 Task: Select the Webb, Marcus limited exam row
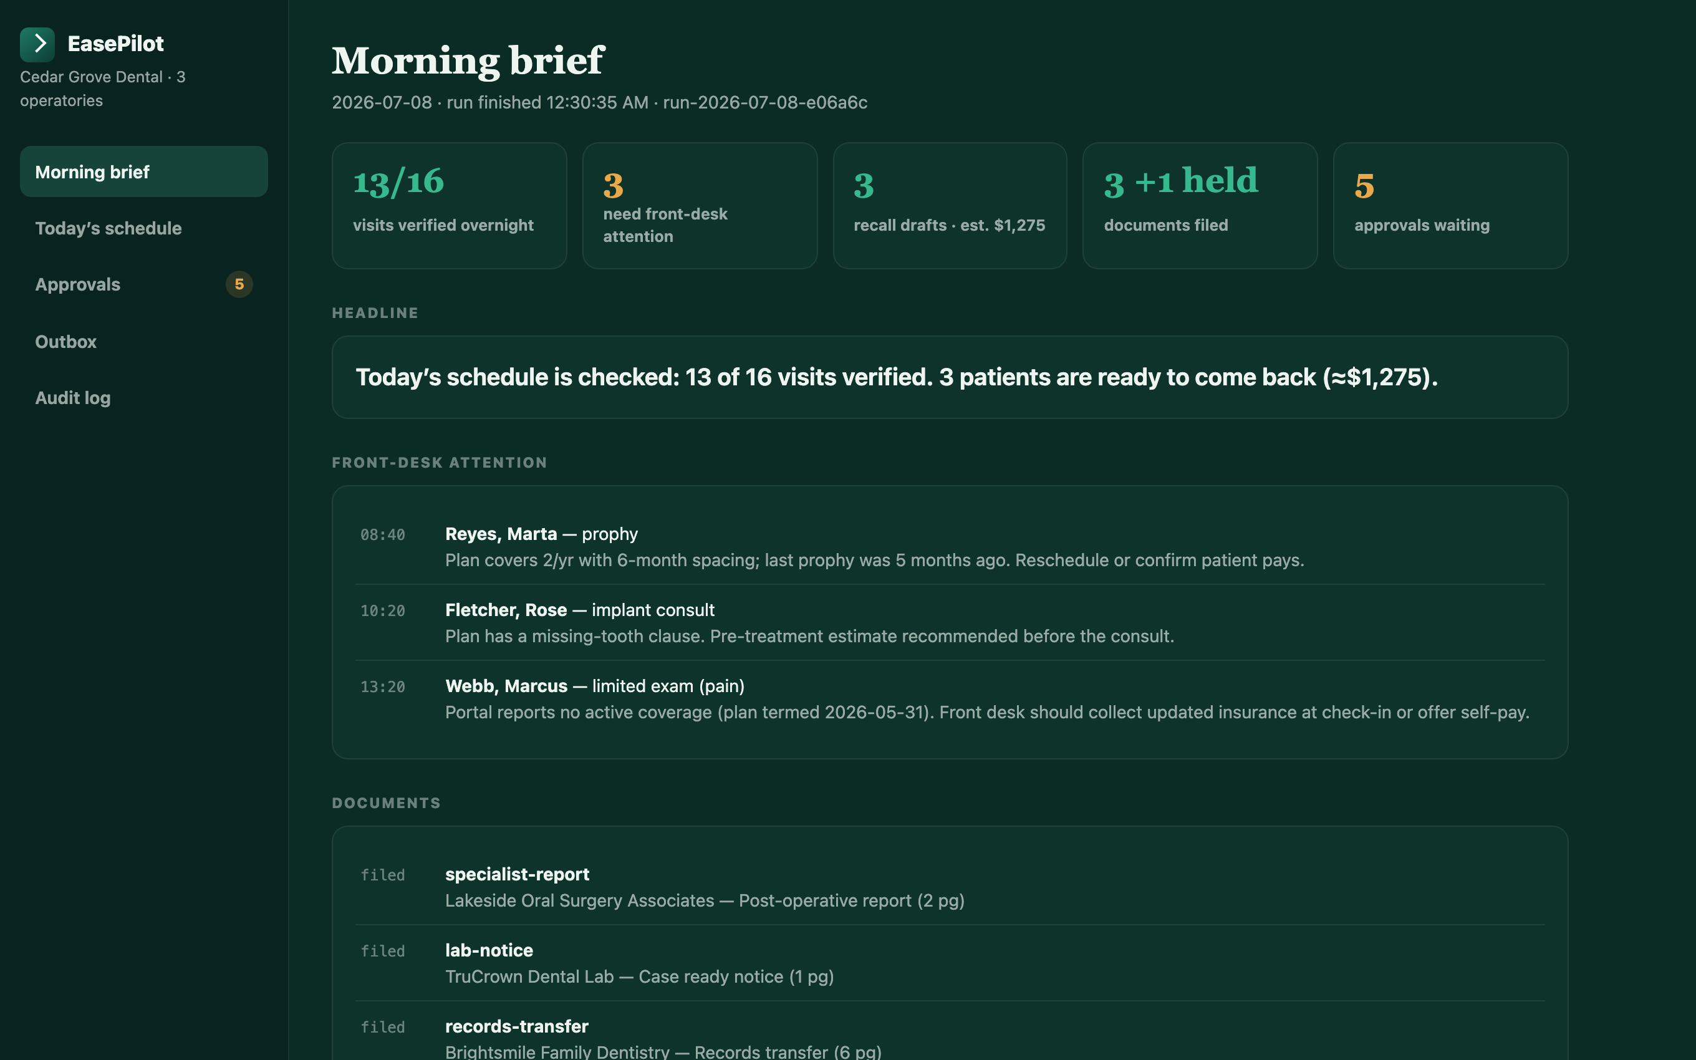coord(950,699)
